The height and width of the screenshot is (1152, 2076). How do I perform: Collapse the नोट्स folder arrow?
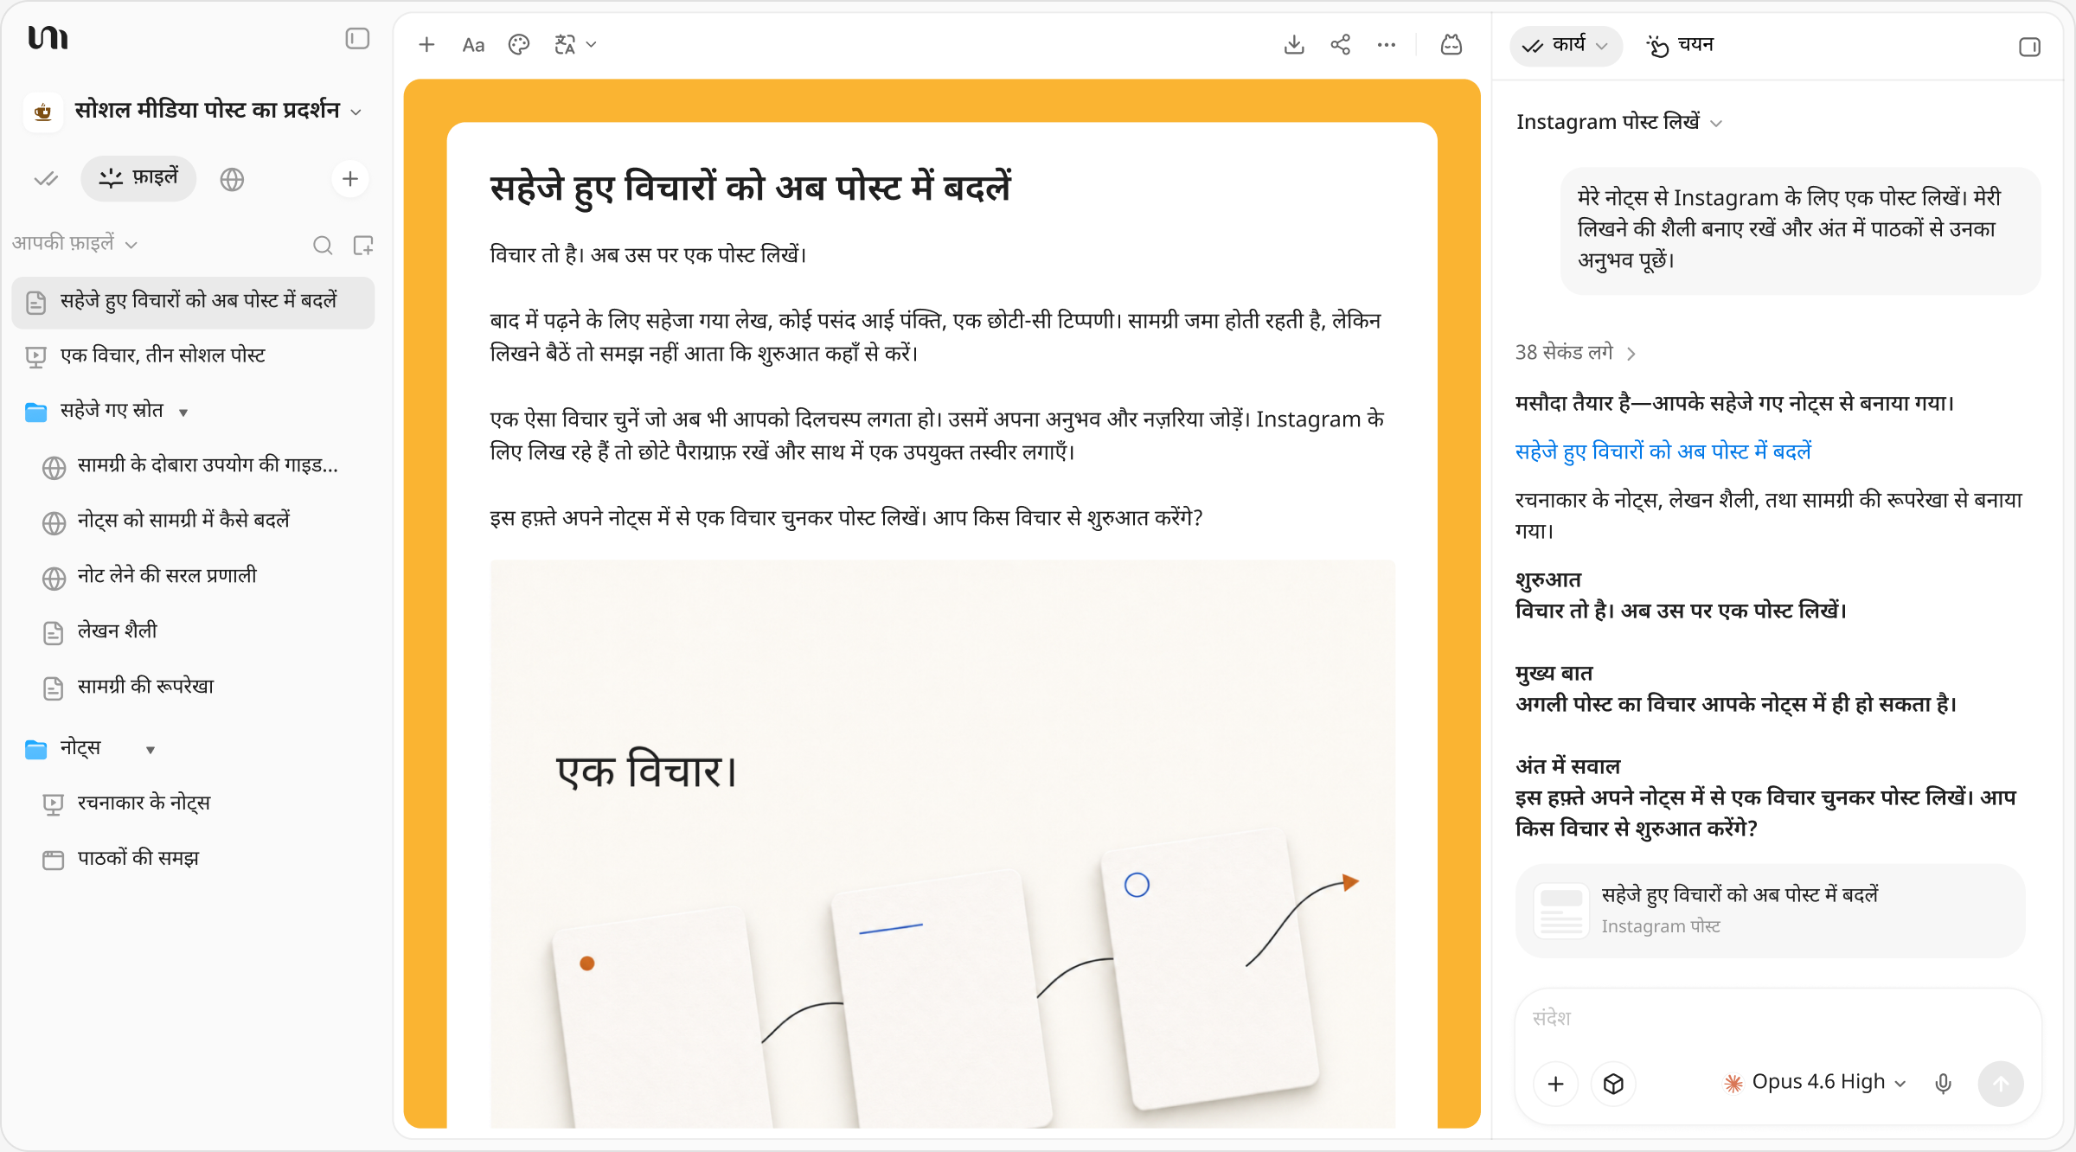pyautogui.click(x=151, y=750)
